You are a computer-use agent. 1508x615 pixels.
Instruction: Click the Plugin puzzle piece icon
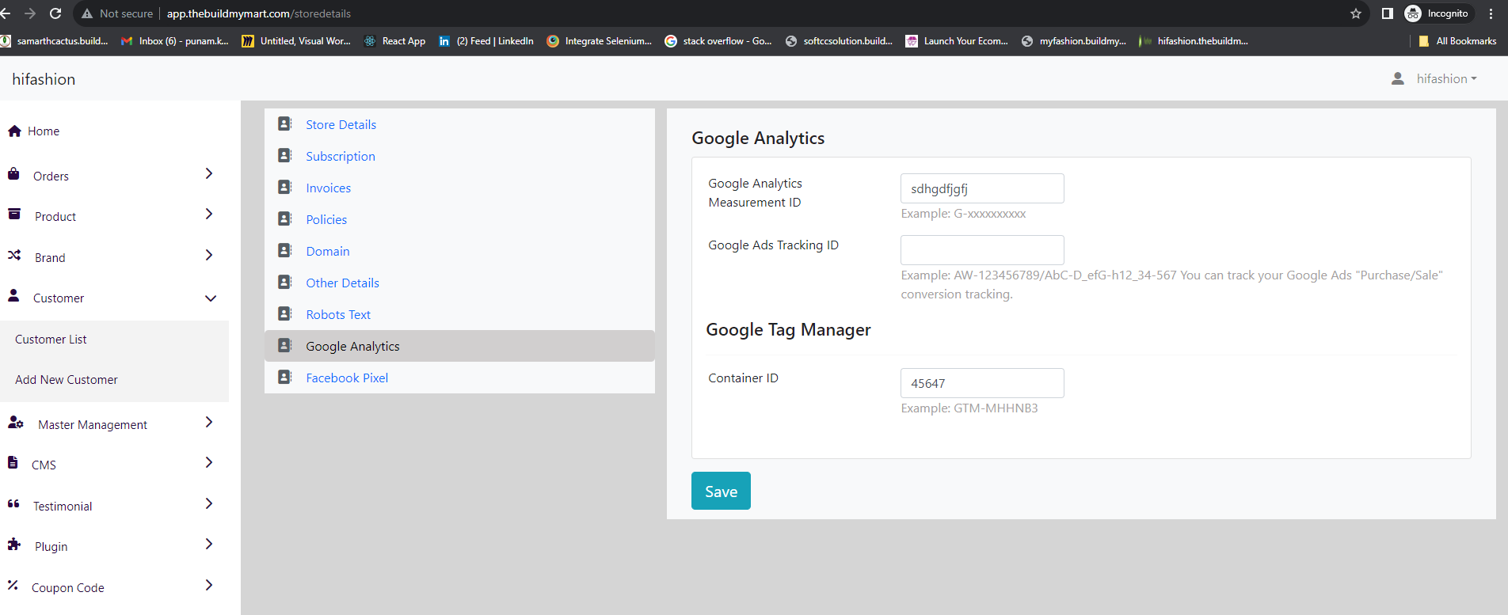tap(14, 545)
